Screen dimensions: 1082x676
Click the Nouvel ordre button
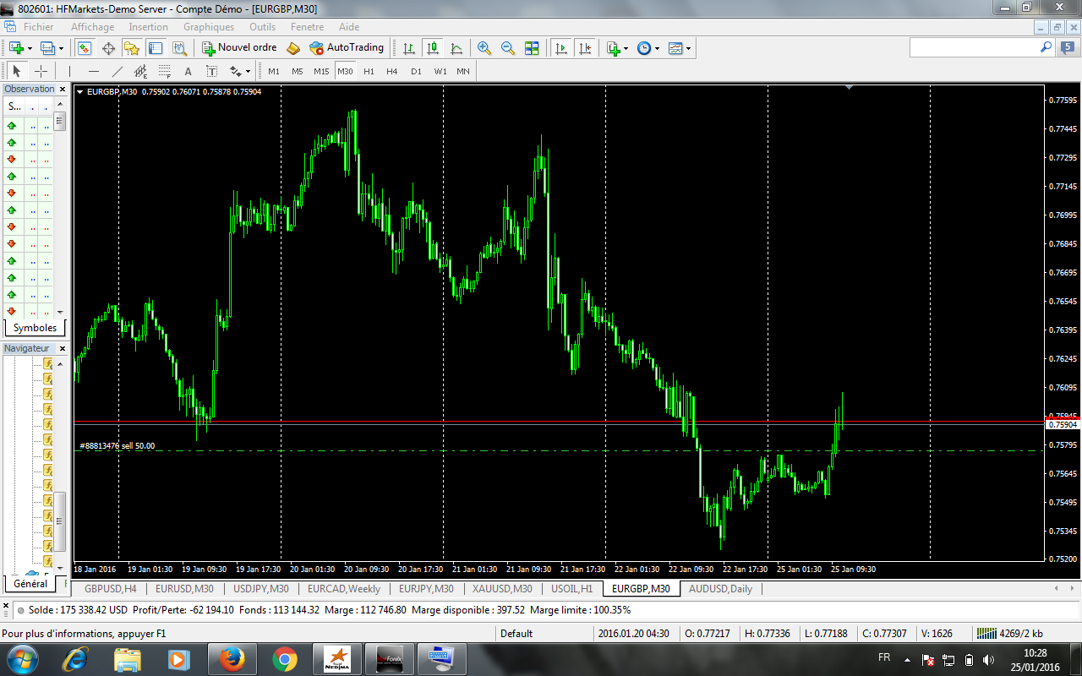pos(239,48)
